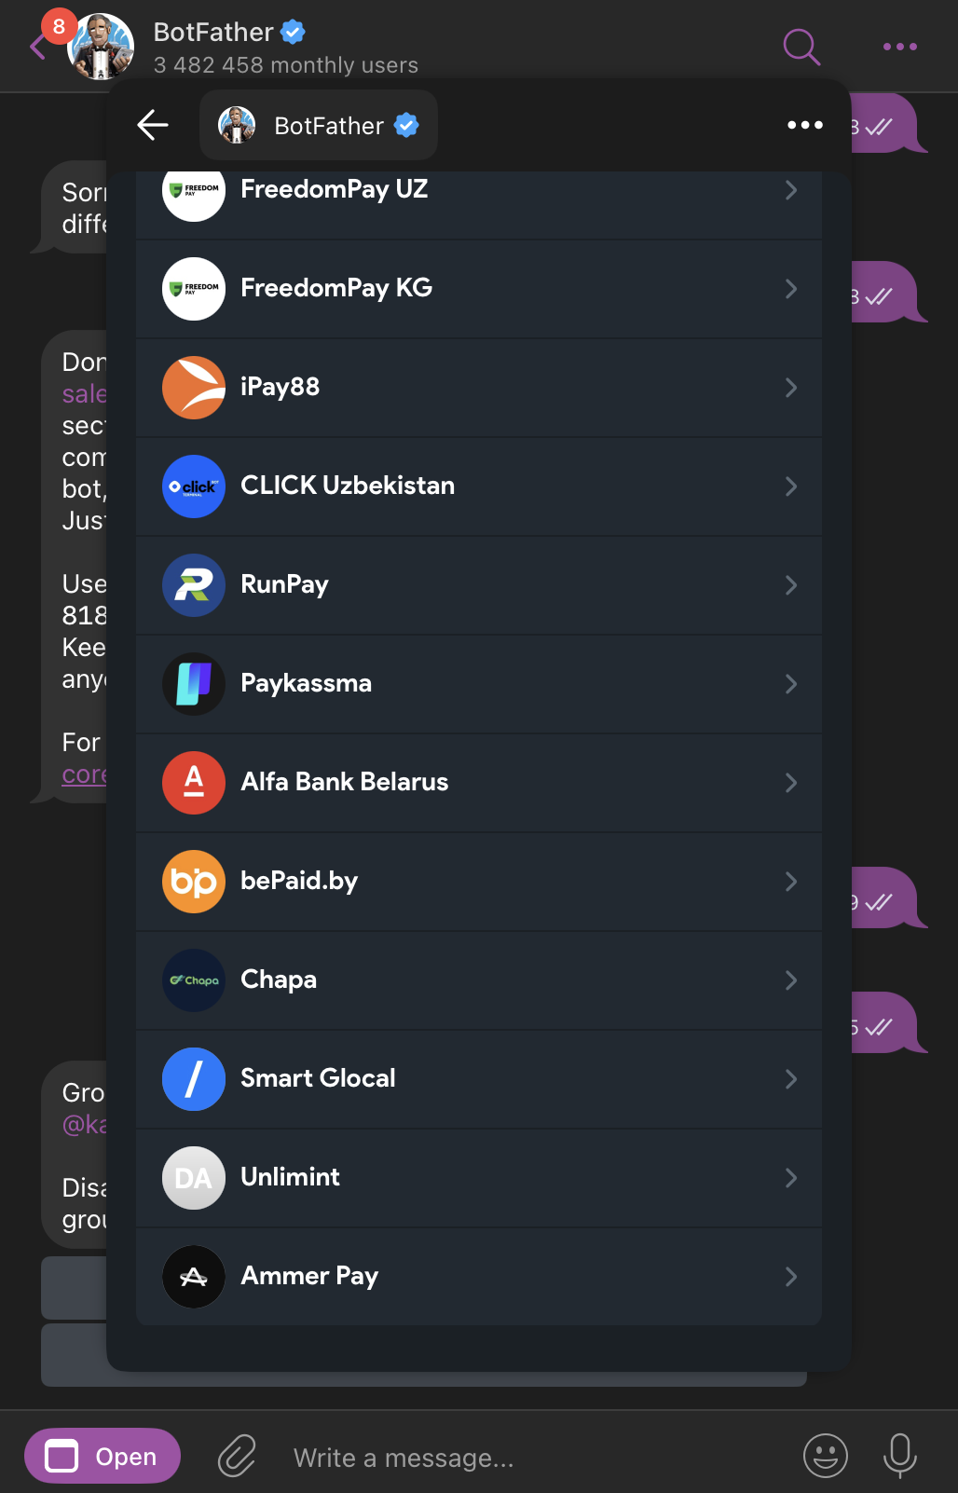
Task: Select the Alfa Bank Belarus entry
Action: tap(344, 783)
